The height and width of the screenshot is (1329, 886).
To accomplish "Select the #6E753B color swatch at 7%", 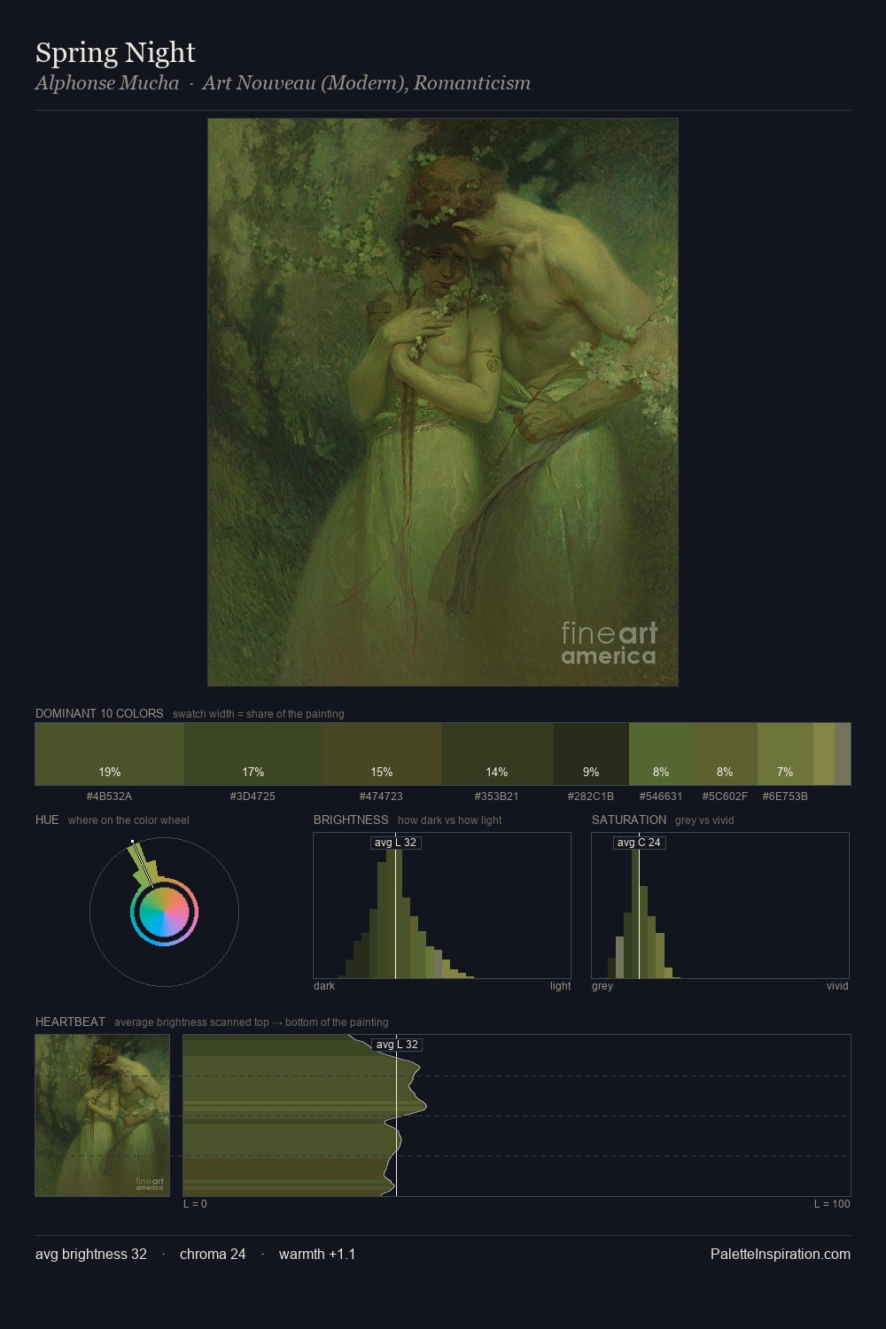I will click(785, 754).
